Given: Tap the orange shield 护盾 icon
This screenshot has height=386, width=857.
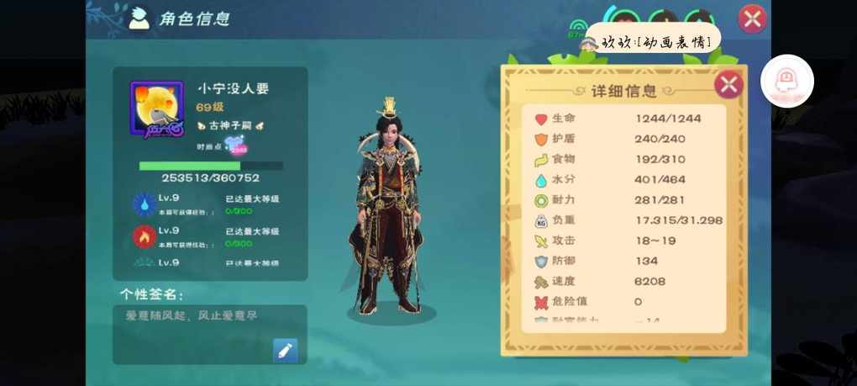Looking at the screenshot, I should 541,140.
